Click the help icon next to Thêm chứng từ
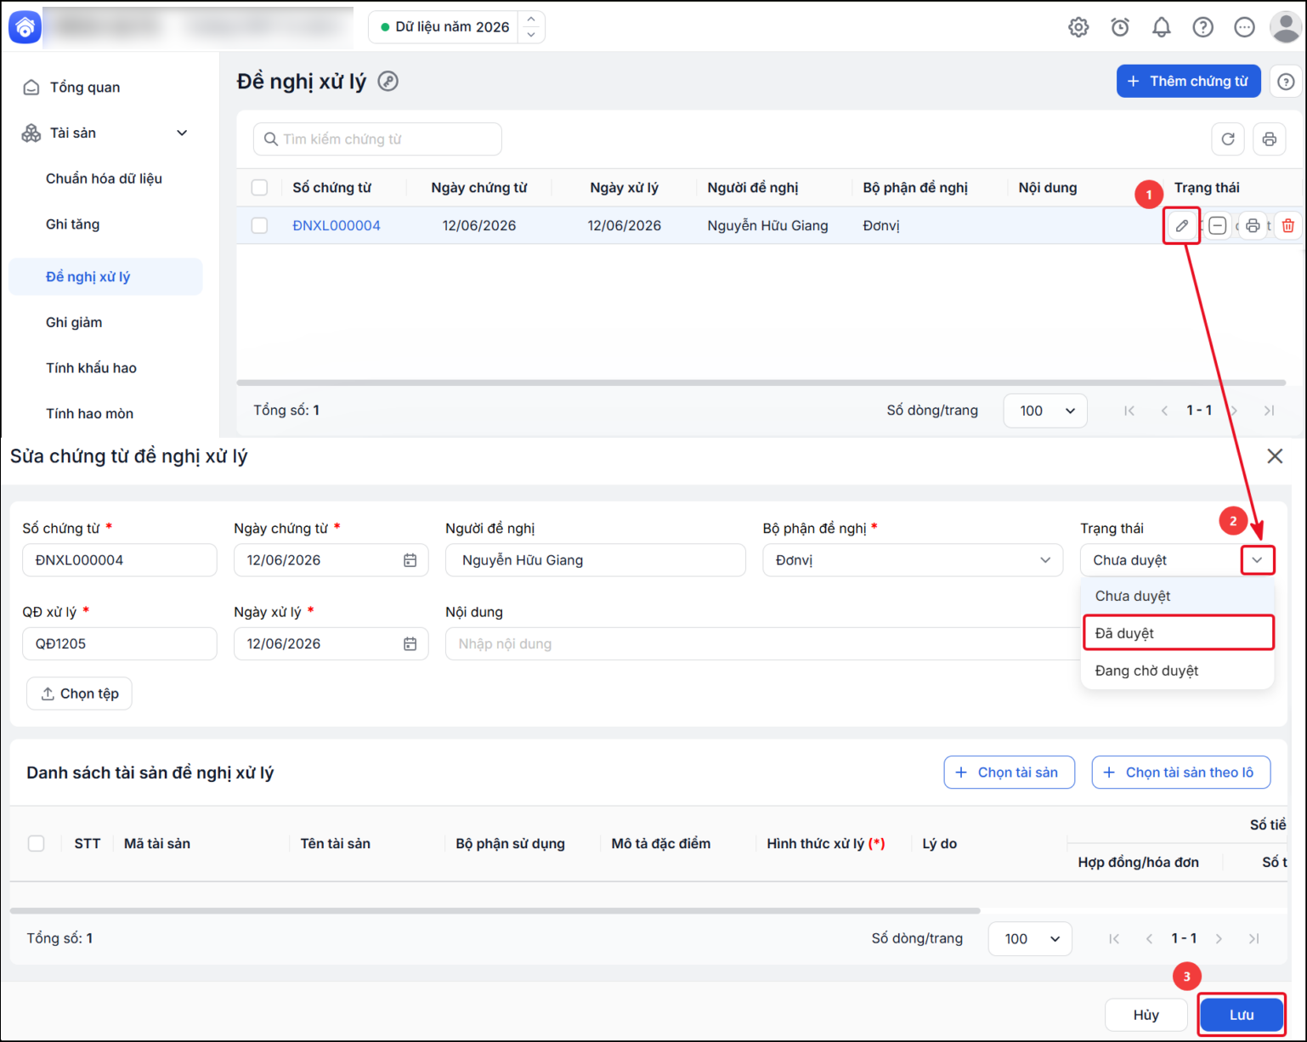This screenshot has width=1307, height=1042. [x=1286, y=82]
